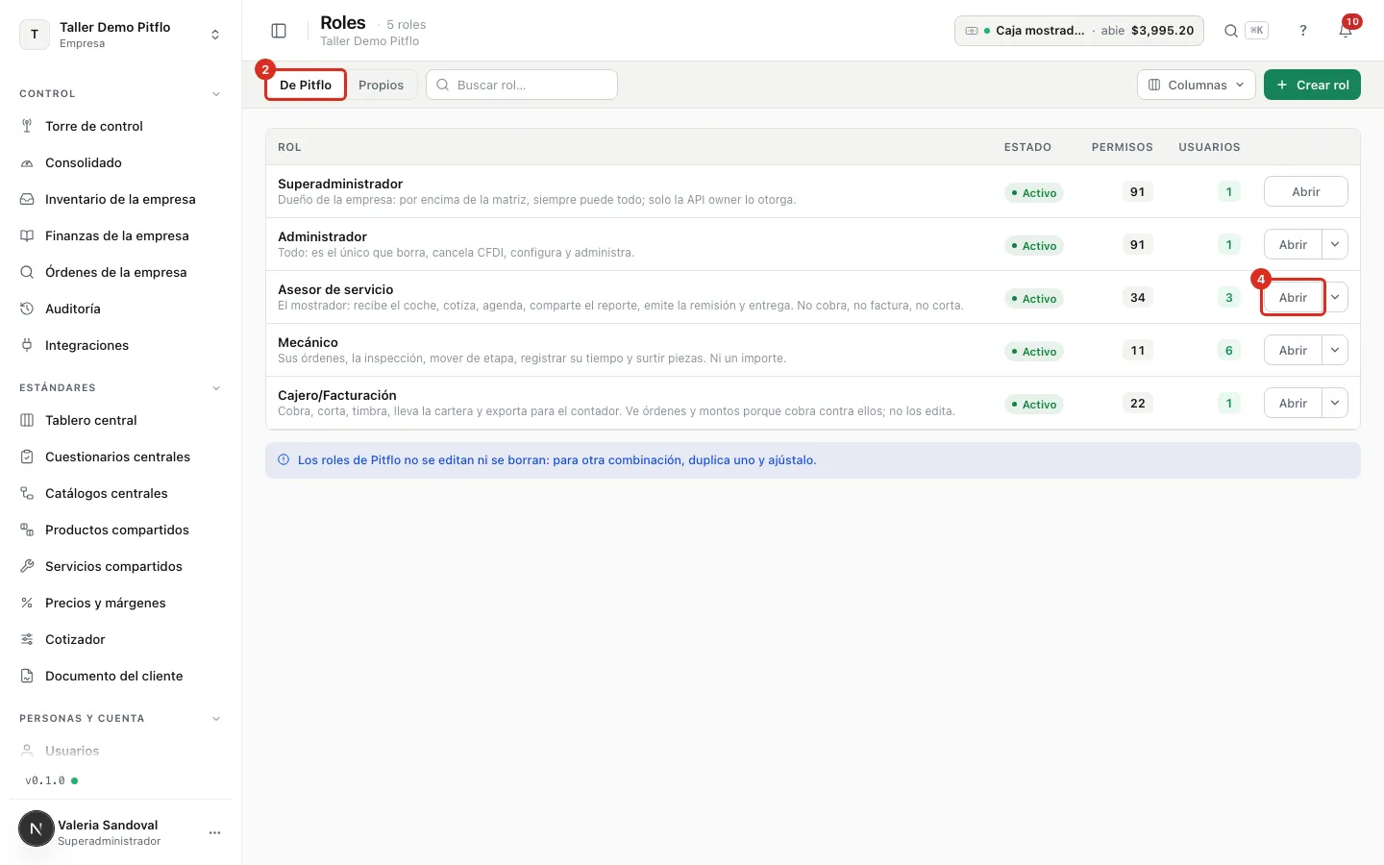The image size is (1384, 865).
Task: Open the Superadministrador role
Action: tap(1306, 191)
